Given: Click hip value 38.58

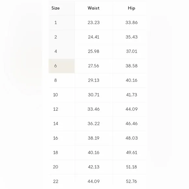Looking at the screenshot, I should click(132, 66).
